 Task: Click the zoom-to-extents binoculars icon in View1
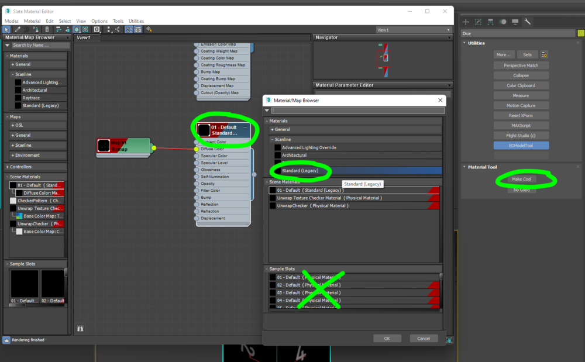point(80,329)
